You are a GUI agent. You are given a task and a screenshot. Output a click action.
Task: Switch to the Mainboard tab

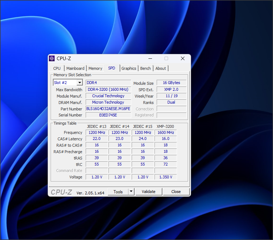[x=75, y=68]
